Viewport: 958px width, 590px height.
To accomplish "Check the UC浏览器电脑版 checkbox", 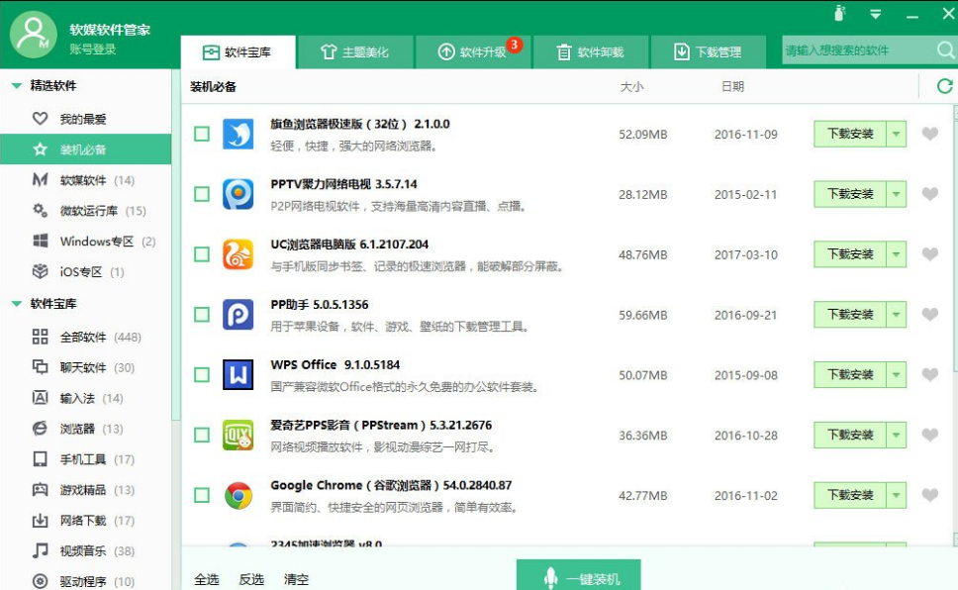I will [202, 254].
